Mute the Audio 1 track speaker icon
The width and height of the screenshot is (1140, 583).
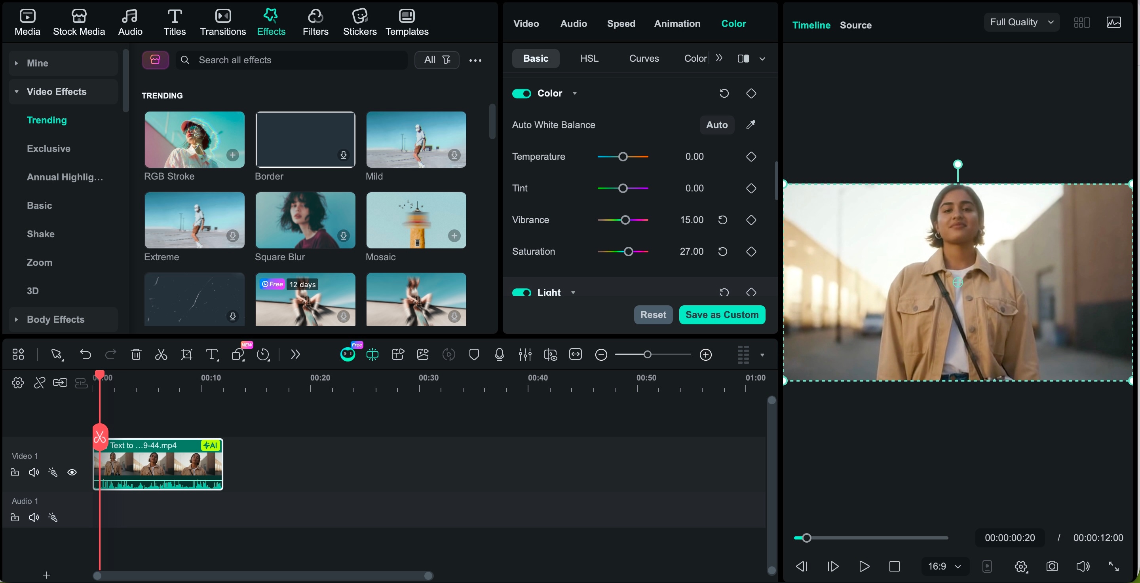[x=34, y=517]
